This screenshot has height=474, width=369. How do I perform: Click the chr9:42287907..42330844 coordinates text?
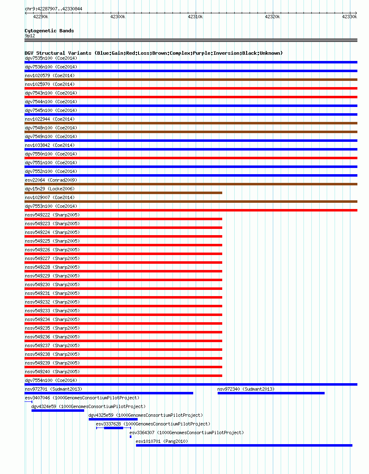coord(53,9)
